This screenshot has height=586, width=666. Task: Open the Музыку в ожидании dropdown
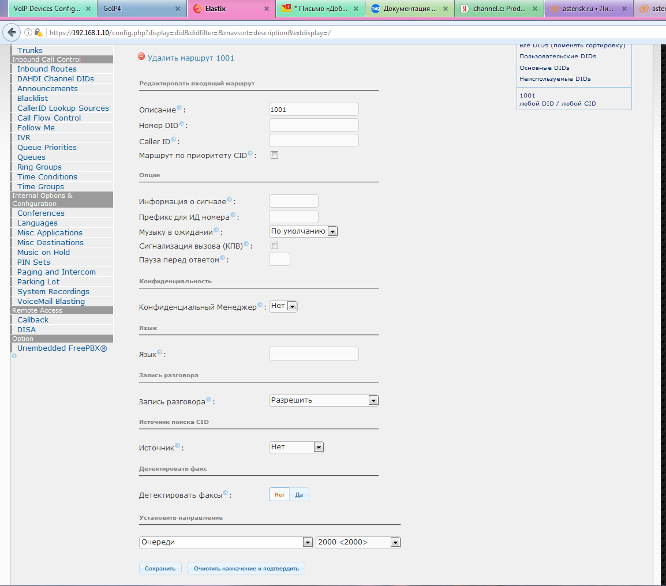coord(303,231)
